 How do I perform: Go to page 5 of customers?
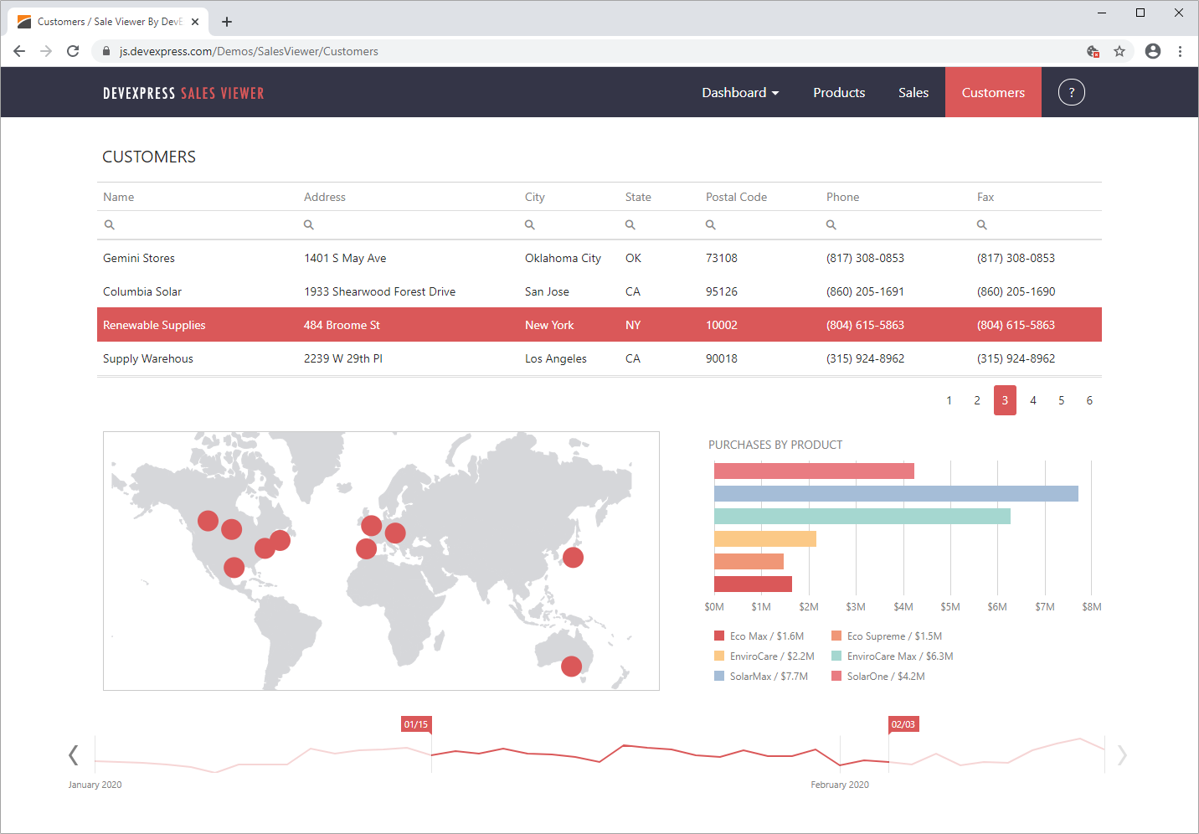(x=1062, y=400)
